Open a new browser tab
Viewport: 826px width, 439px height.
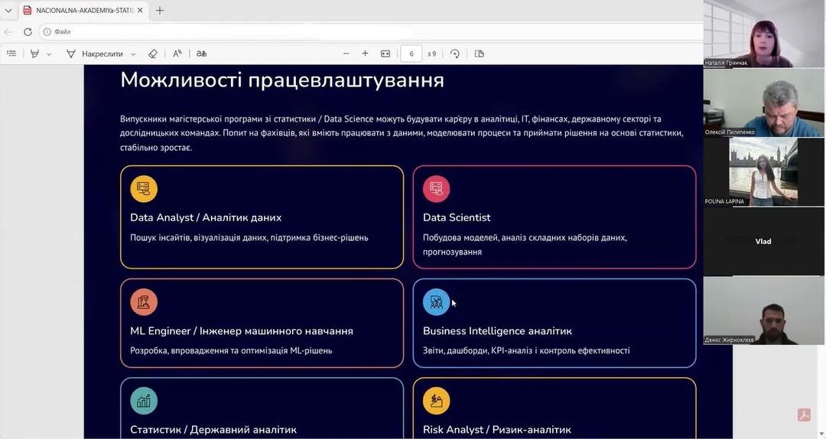(x=160, y=11)
